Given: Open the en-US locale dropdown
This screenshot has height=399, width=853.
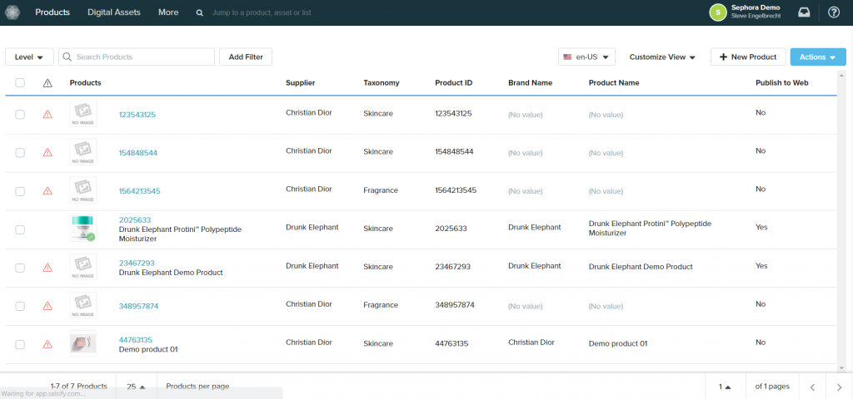Looking at the screenshot, I should tap(586, 57).
